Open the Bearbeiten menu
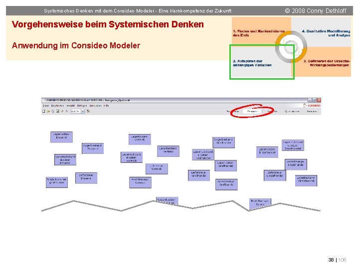359x269 pixels. coord(57,106)
